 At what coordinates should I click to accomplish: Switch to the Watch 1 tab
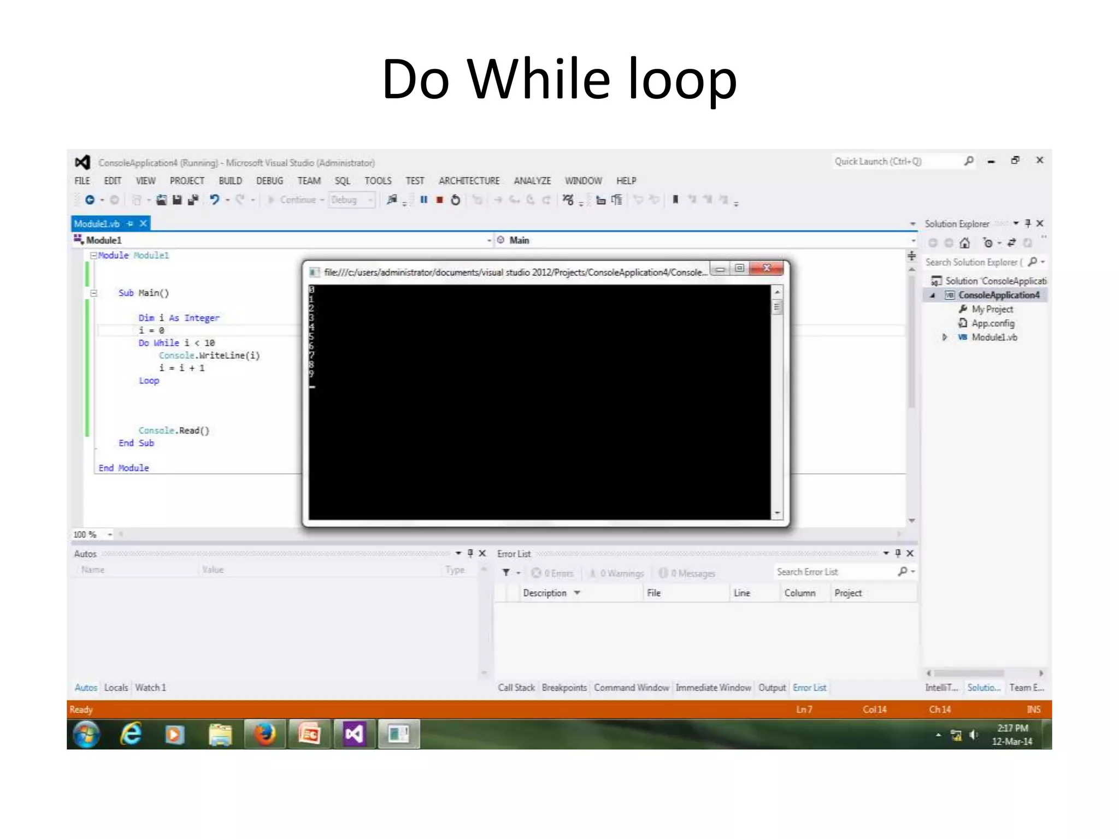(150, 688)
